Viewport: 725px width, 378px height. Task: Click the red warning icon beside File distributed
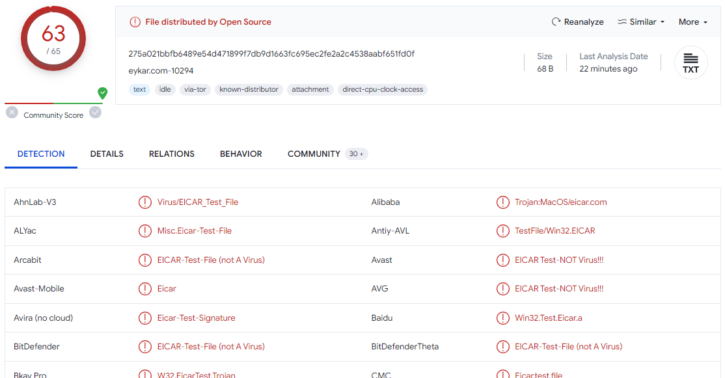point(135,22)
